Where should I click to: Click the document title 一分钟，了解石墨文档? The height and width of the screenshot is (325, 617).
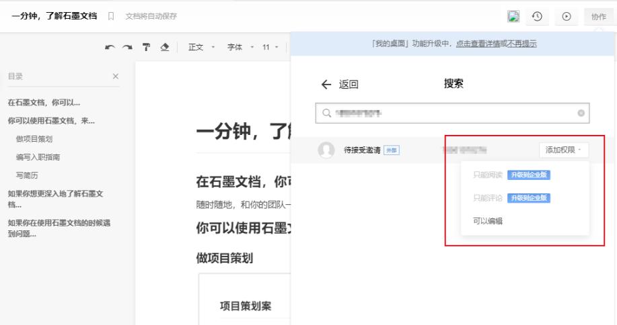coord(55,16)
